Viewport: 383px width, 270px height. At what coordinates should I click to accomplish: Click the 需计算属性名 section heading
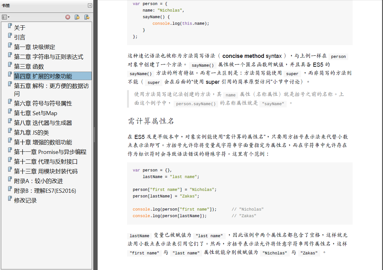[x=151, y=121]
